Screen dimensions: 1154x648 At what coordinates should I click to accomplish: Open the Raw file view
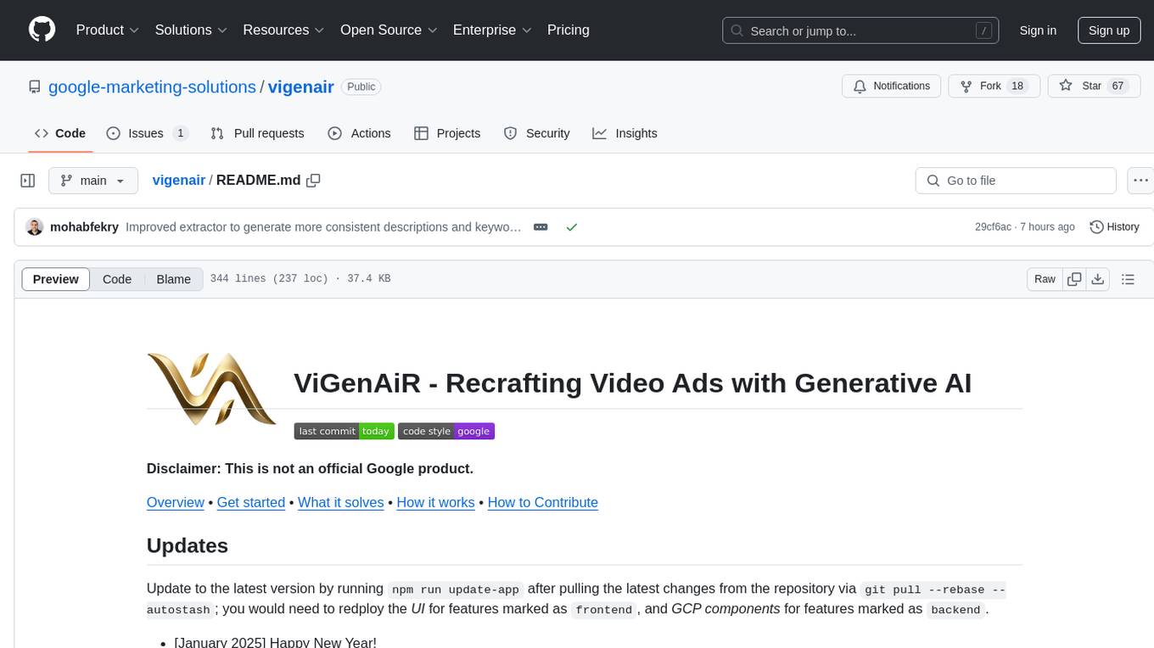(x=1045, y=279)
